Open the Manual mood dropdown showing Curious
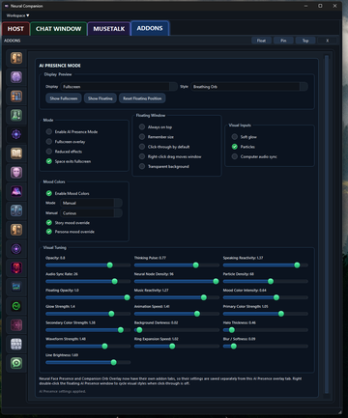 [x=92, y=213]
